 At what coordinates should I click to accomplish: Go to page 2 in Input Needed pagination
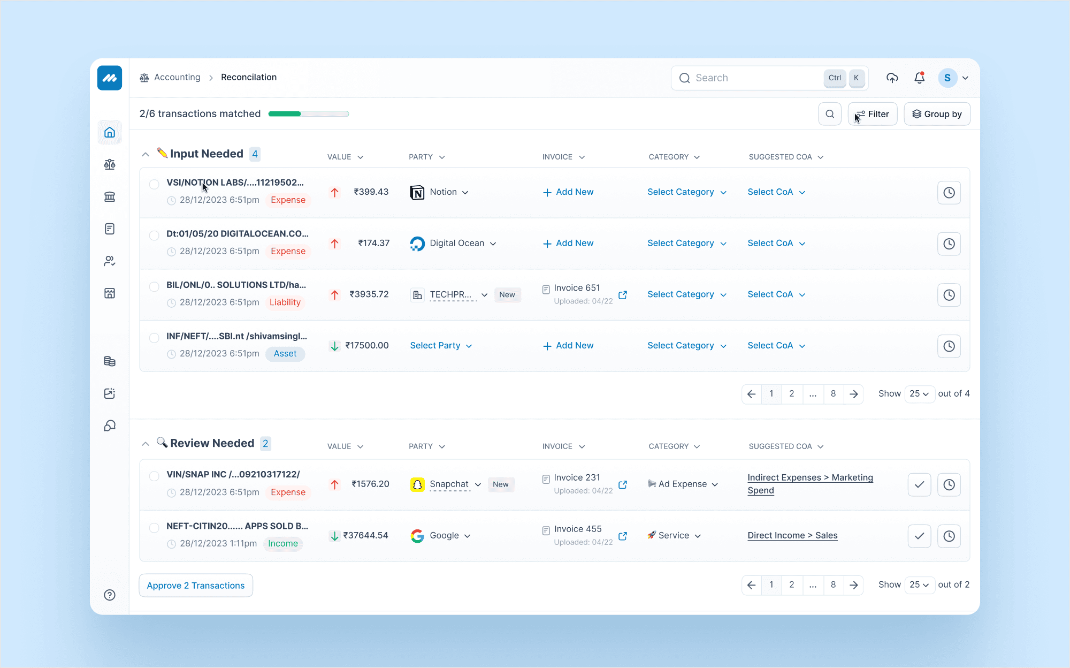click(791, 393)
